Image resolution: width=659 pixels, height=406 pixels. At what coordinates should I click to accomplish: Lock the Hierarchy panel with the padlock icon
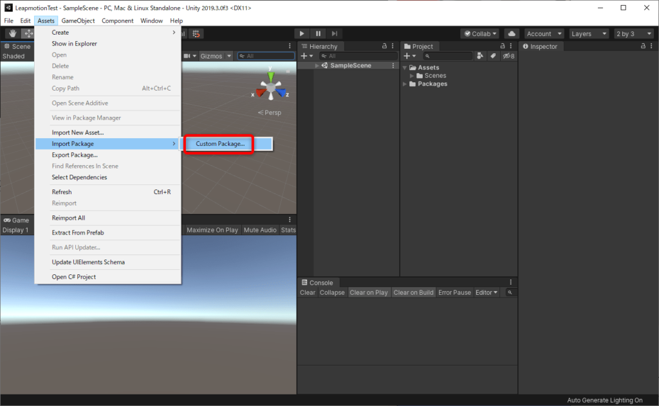384,46
